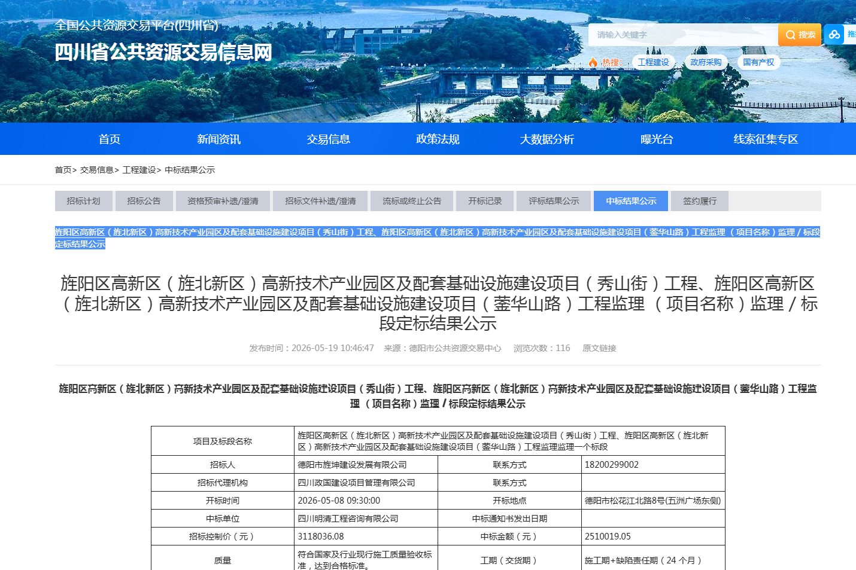This screenshot has height=570, width=856.
Task: Switch to the 评标结果公示 tab
Action: (x=554, y=201)
